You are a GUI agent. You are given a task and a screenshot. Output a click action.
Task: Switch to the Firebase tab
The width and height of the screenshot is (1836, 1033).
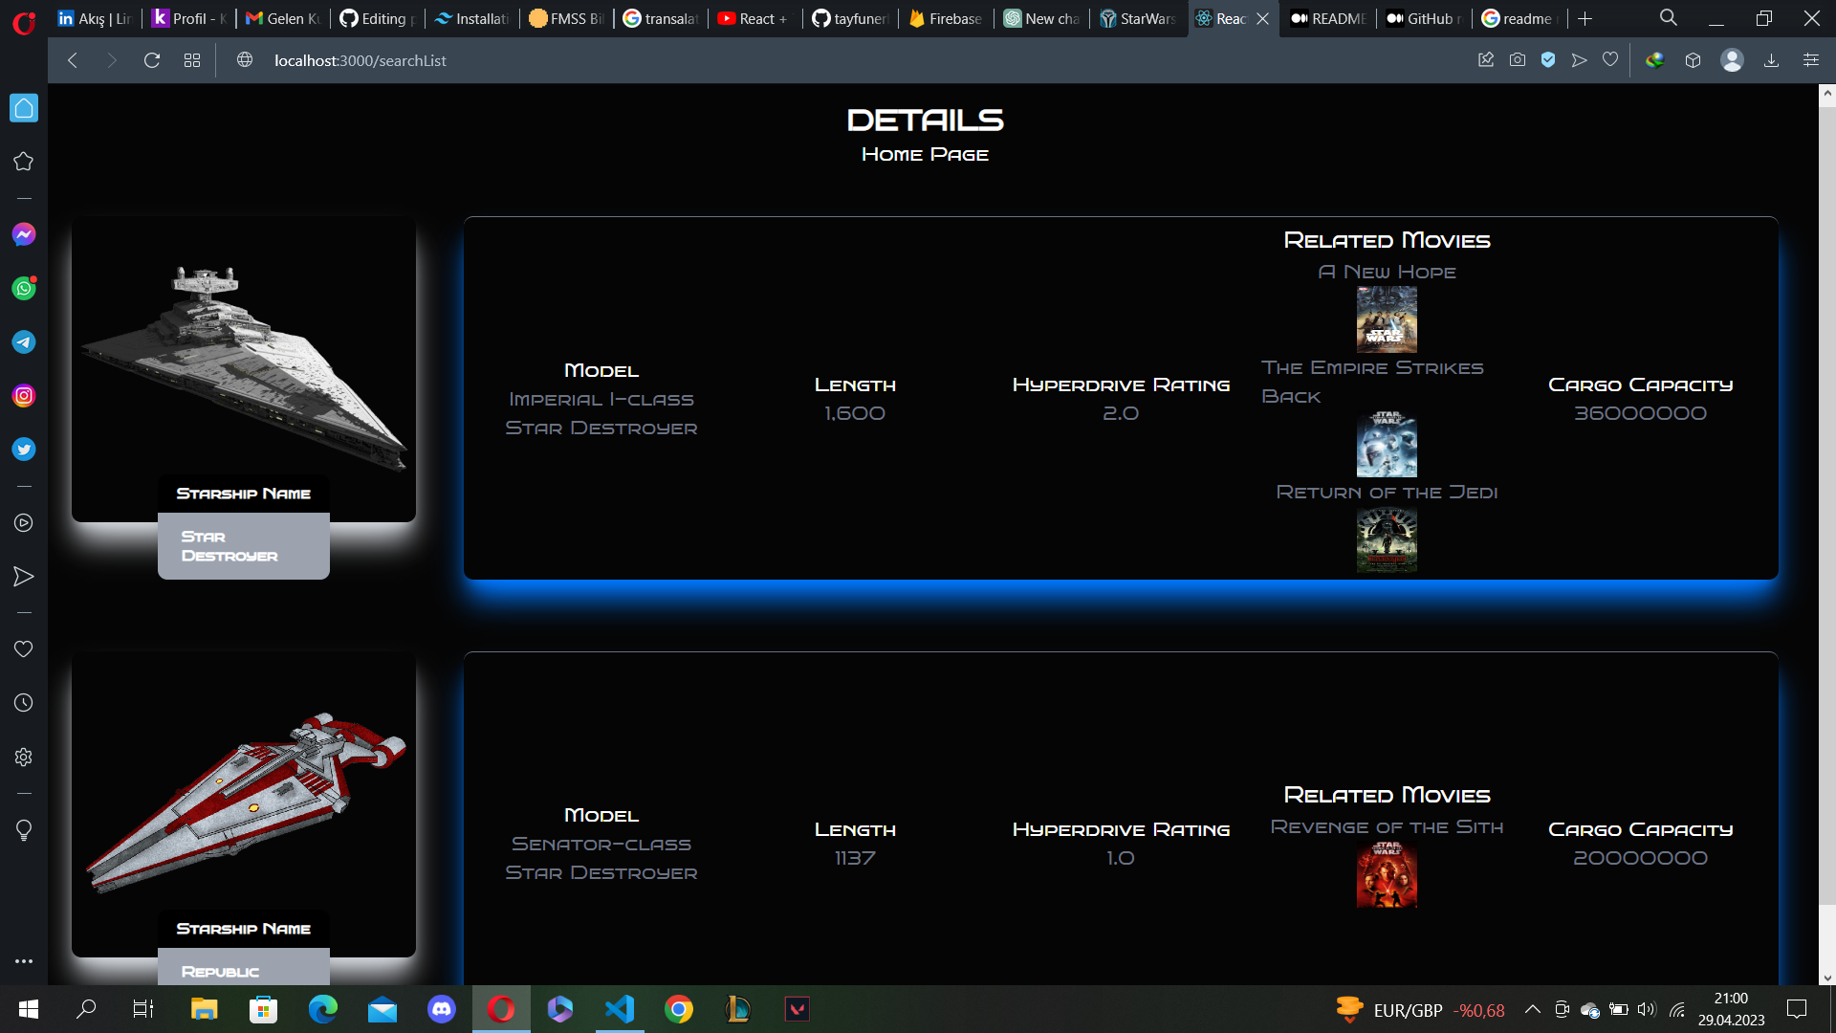pyautogui.click(x=947, y=18)
